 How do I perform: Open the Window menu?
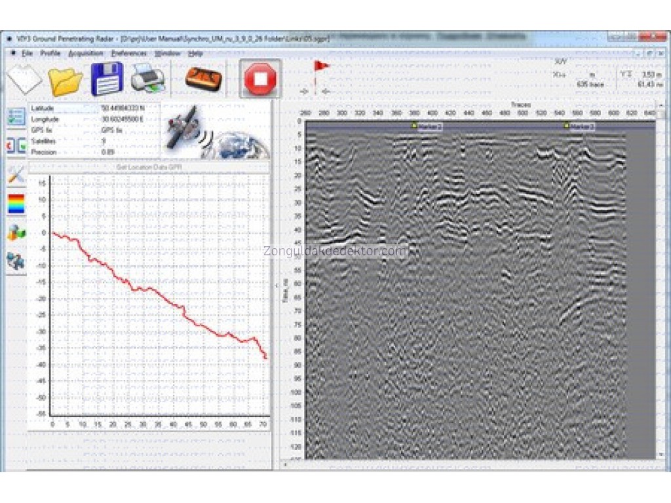point(167,54)
